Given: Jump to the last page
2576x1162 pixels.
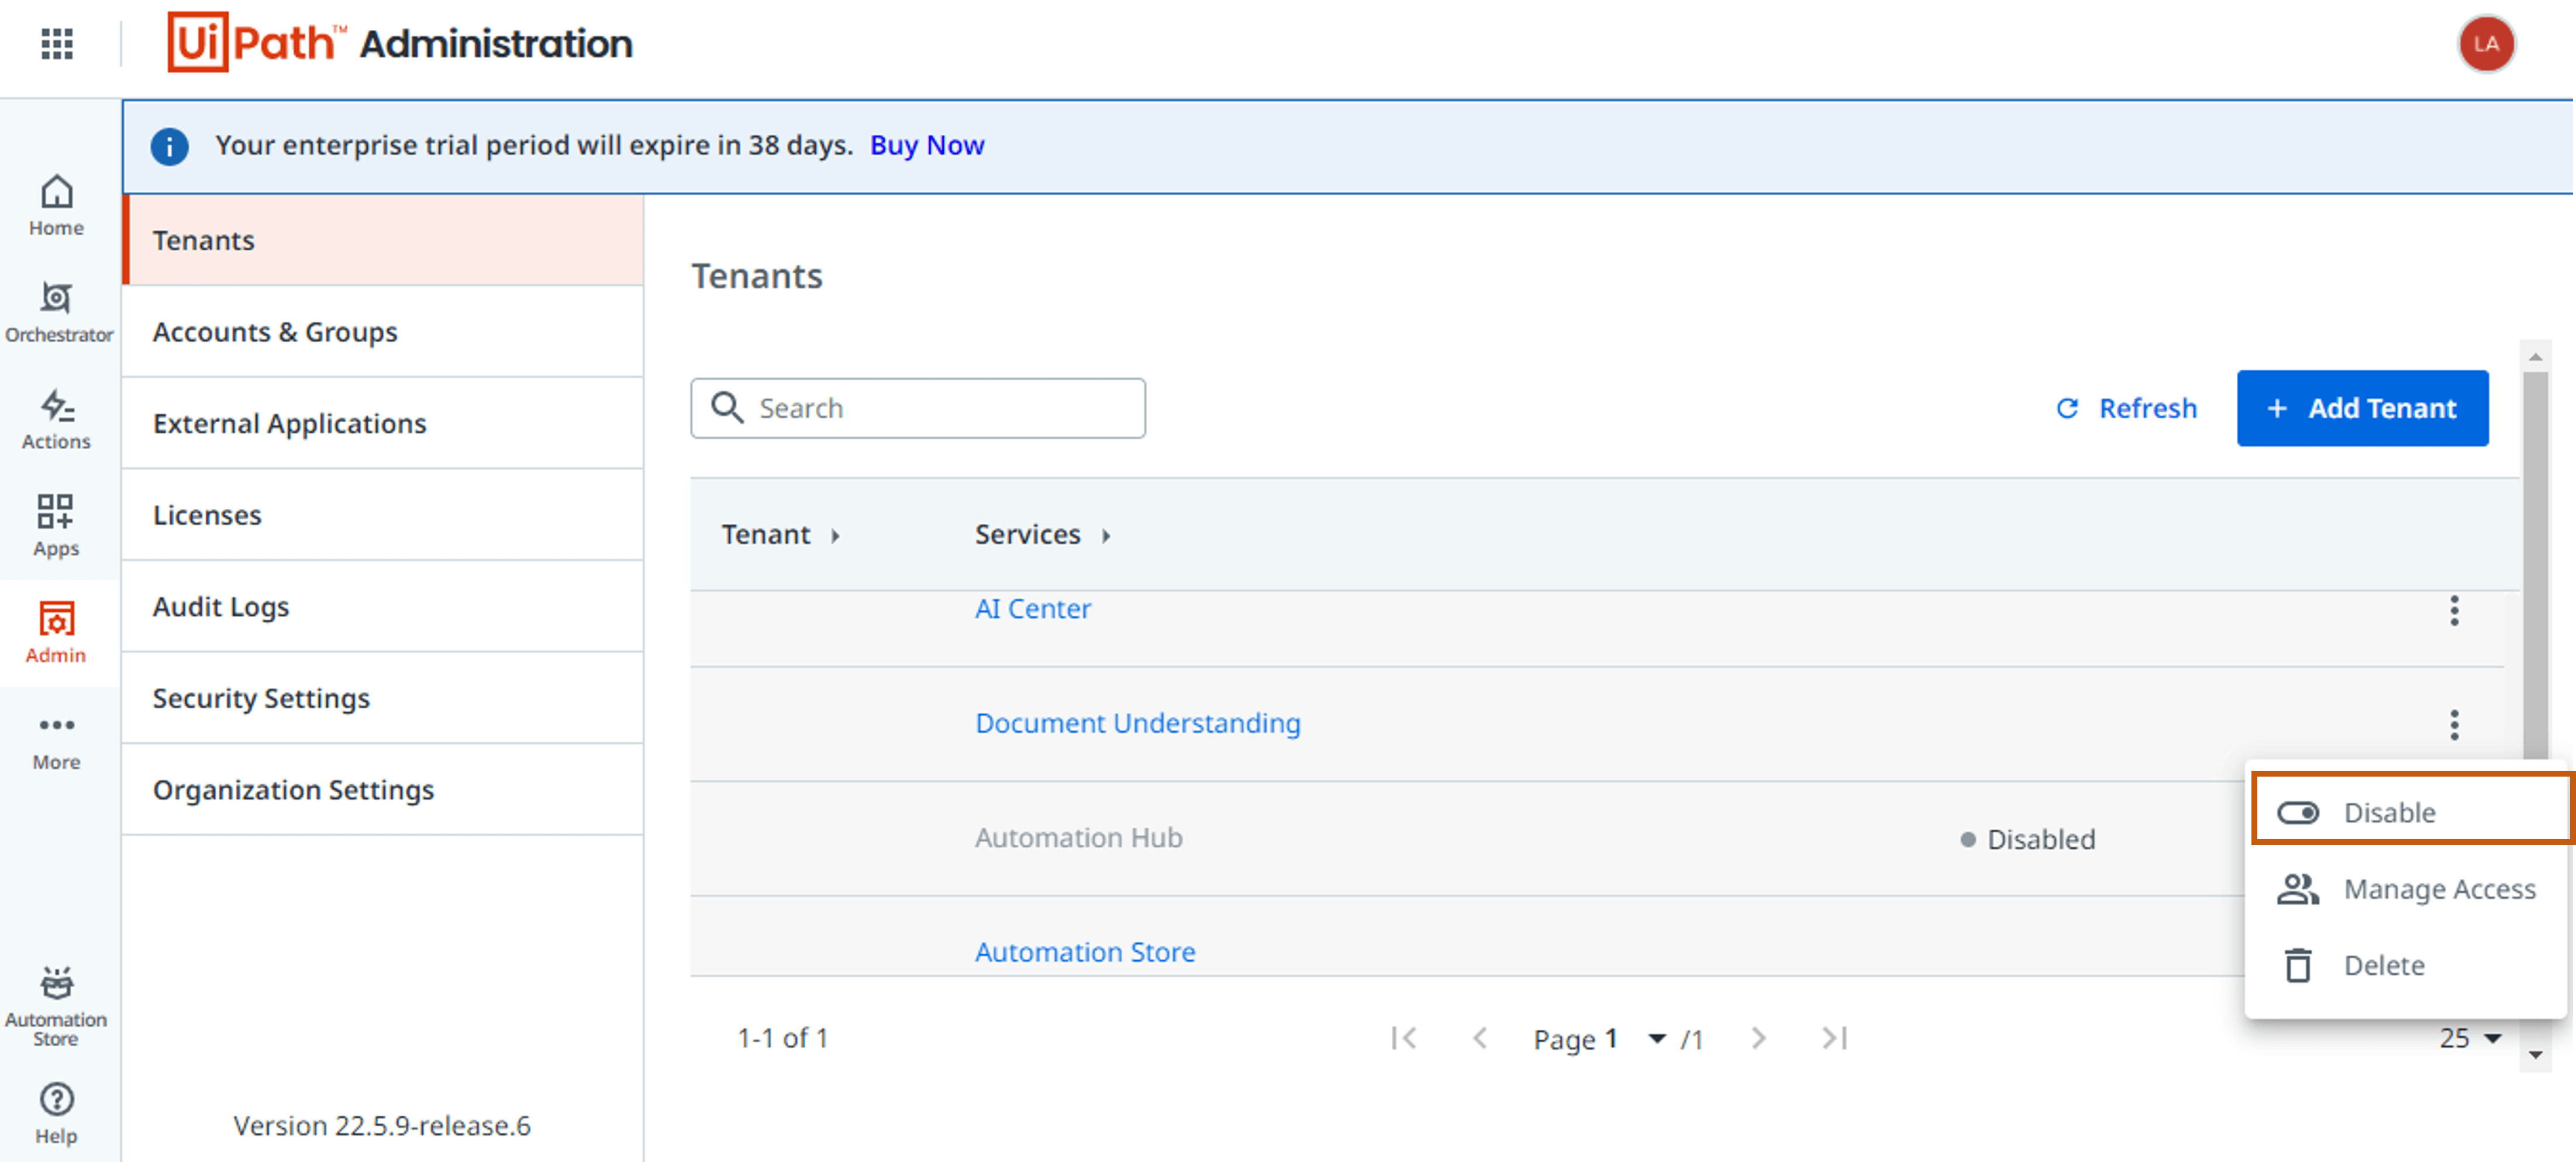Looking at the screenshot, I should tap(1834, 1039).
